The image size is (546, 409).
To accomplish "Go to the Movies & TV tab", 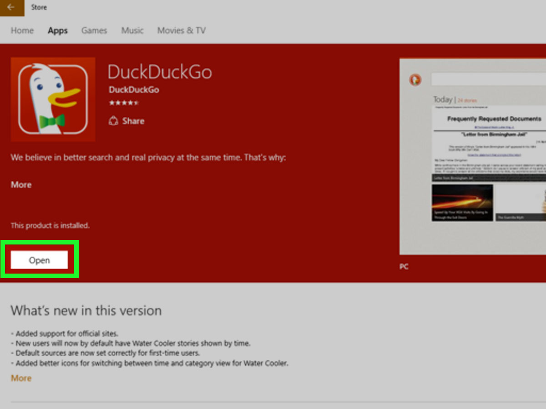I will point(182,30).
